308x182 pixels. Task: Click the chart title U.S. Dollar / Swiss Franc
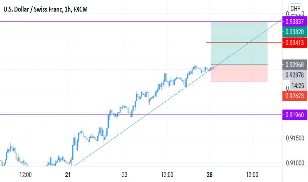tap(32, 9)
